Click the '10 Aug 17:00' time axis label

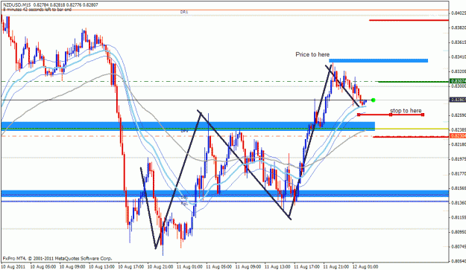click(x=131, y=267)
